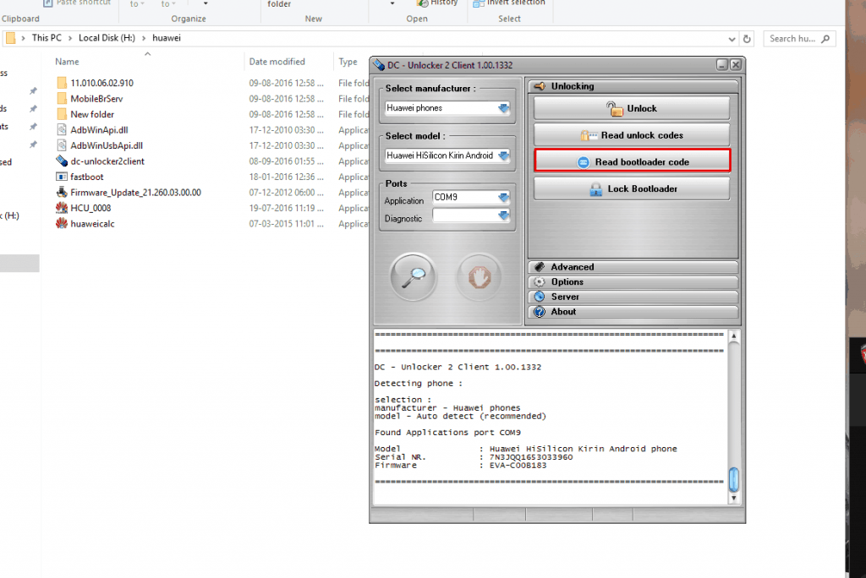Expand the Server section
Screen dimensions: 866x578
tap(633, 297)
